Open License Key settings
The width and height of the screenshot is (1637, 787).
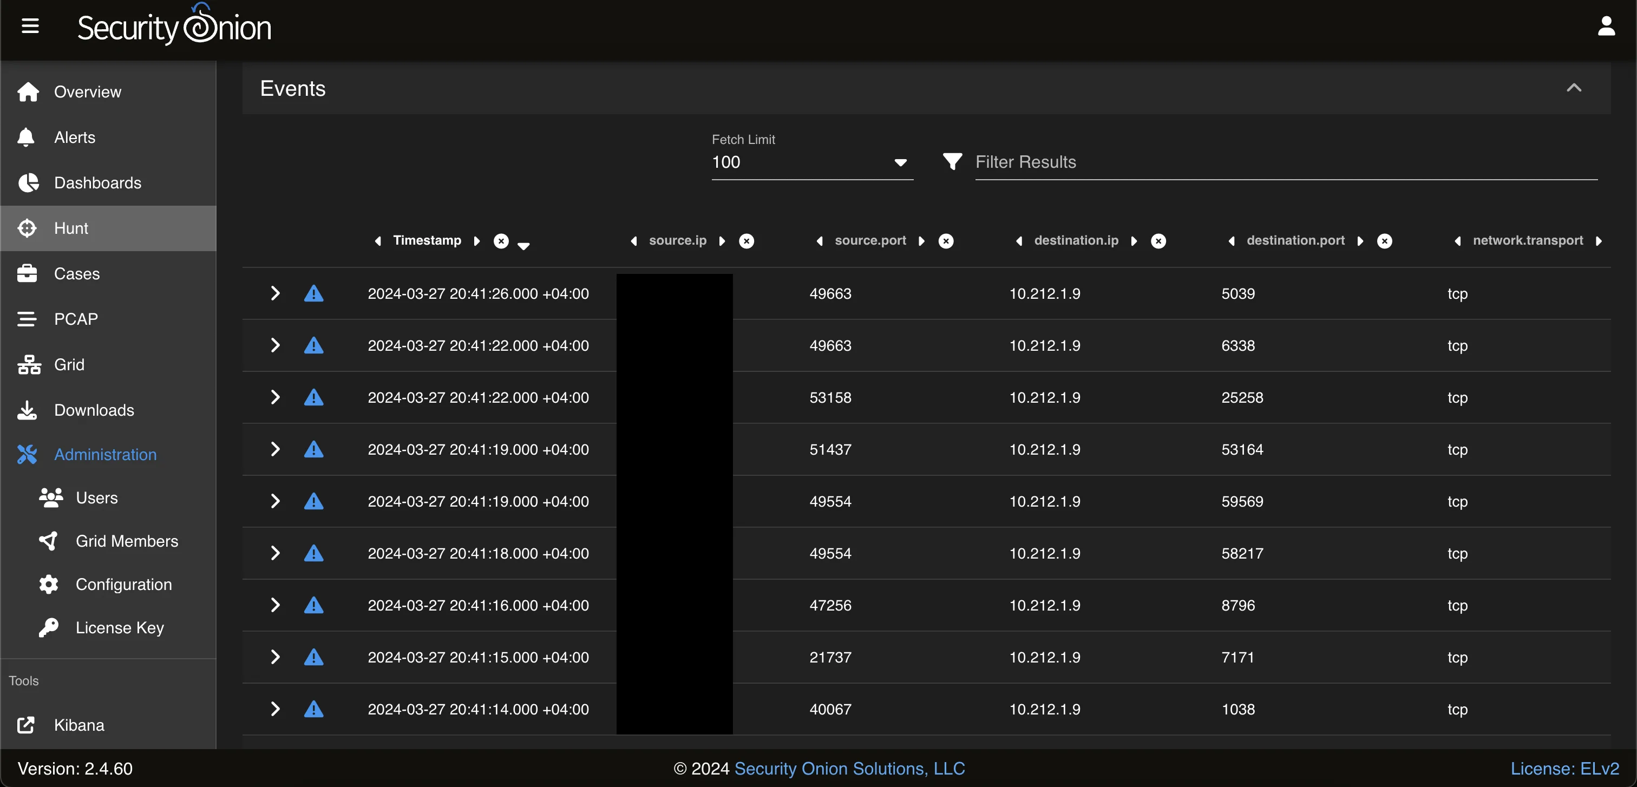click(108, 627)
